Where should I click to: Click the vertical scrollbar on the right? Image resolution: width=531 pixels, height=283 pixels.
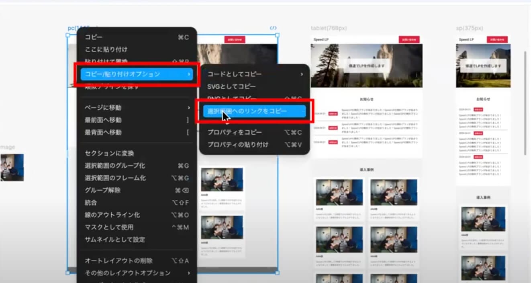(x=525, y=103)
